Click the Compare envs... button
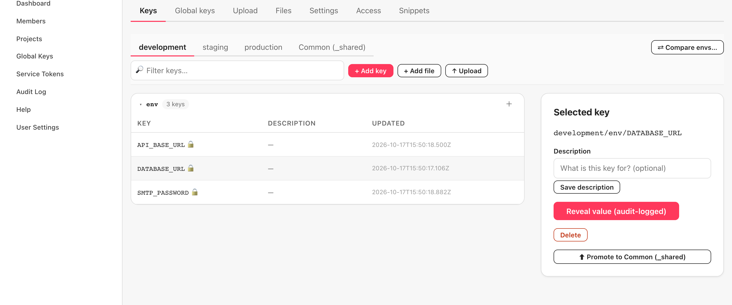This screenshot has height=305, width=732. click(687, 47)
